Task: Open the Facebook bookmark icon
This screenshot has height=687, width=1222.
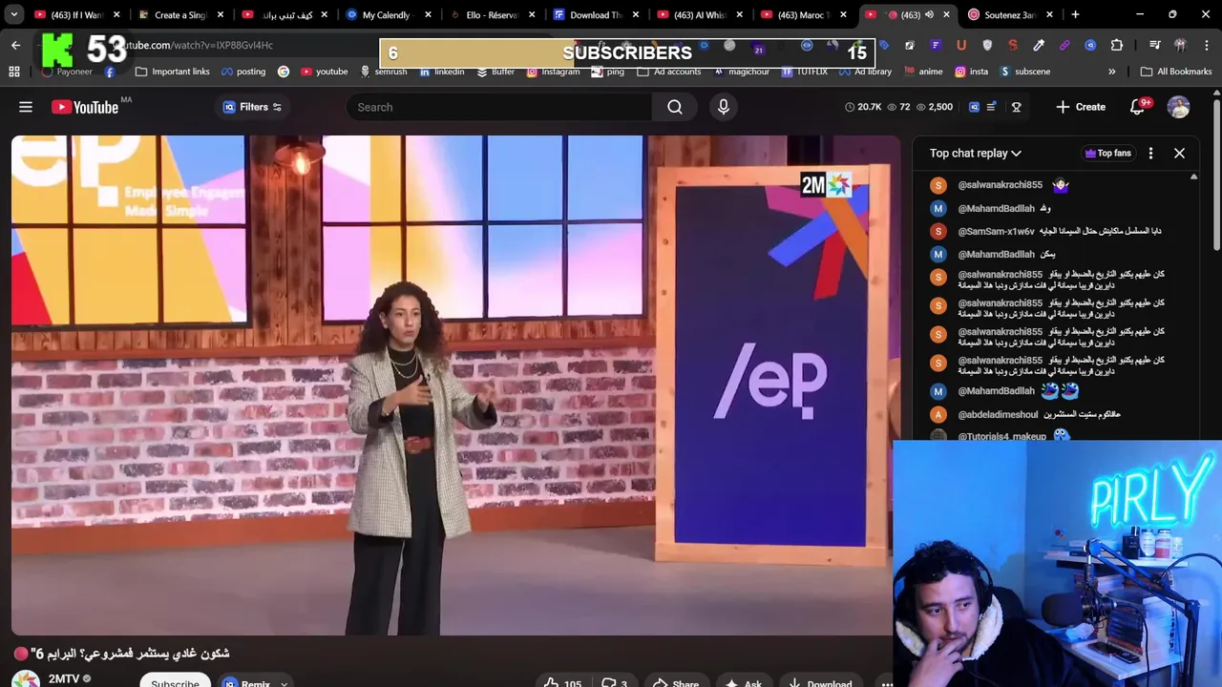Action: point(110,72)
